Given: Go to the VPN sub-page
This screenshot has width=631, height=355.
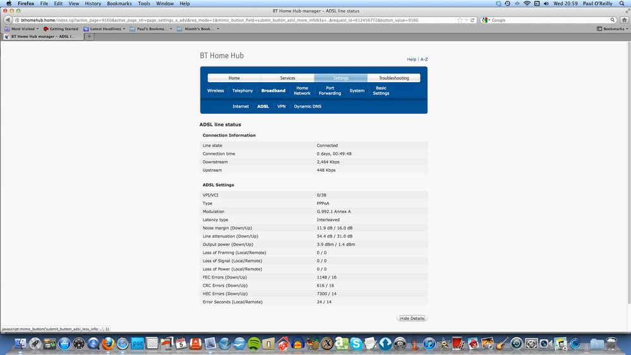Looking at the screenshot, I should [x=281, y=106].
